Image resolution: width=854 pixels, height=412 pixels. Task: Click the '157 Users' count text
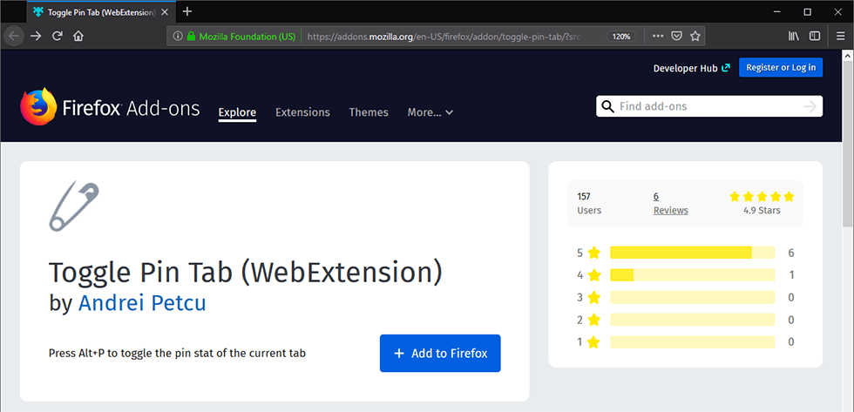click(x=589, y=204)
